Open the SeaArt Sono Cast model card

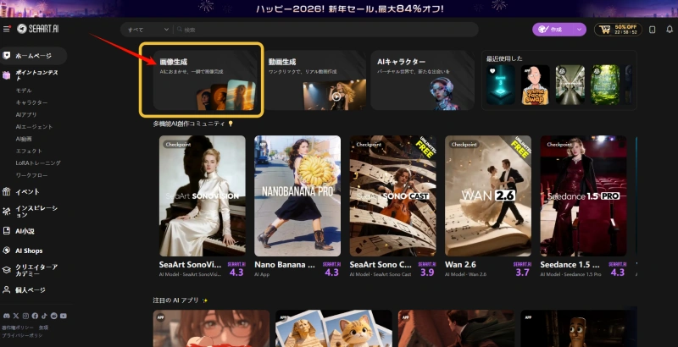(392, 196)
